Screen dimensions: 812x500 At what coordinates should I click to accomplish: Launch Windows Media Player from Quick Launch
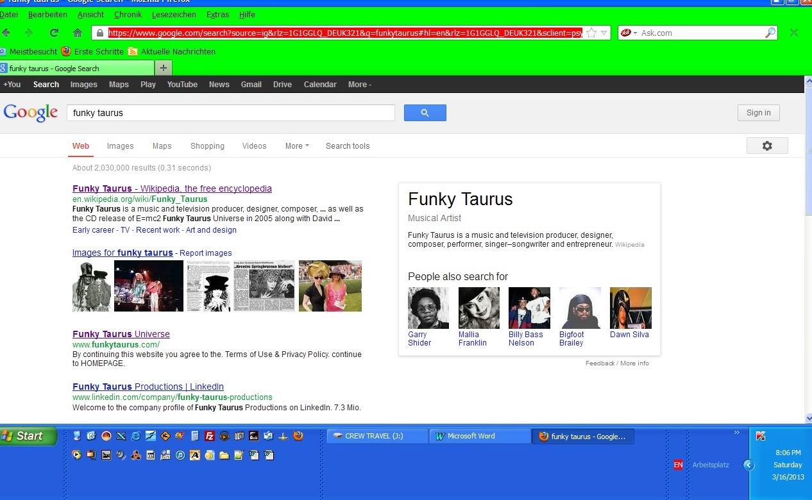pos(77,455)
